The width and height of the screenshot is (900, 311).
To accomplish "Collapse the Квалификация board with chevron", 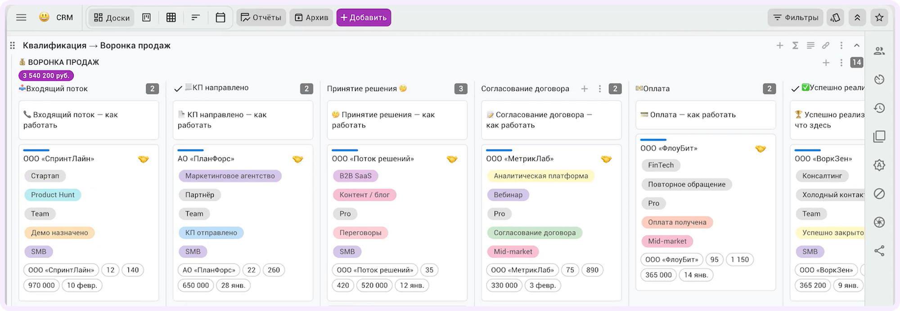I will coord(857,45).
